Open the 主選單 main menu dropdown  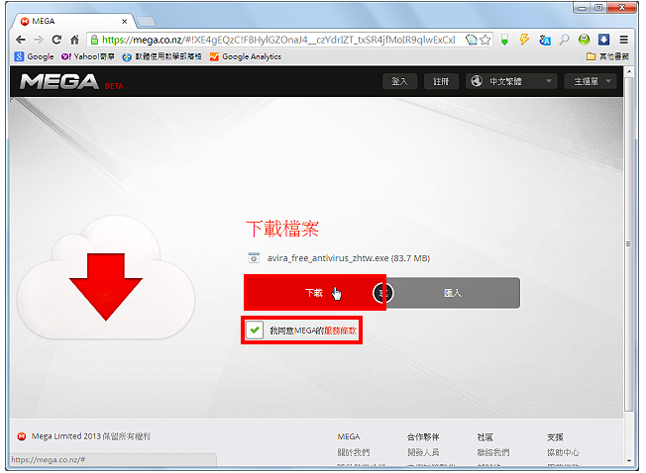coord(590,81)
